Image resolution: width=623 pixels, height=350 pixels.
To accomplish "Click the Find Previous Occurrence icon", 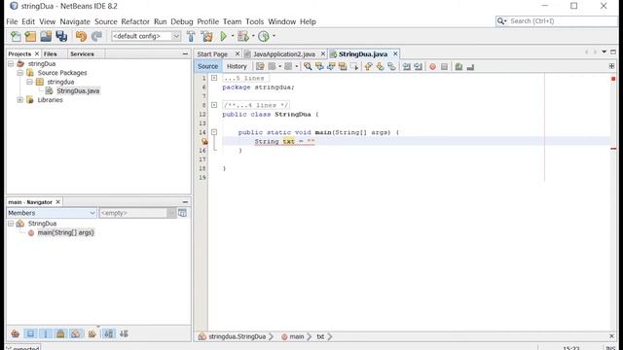I will pos(319,67).
